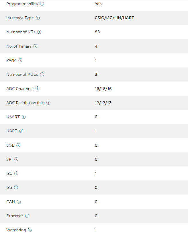Click the info icon beside No. of Timers
The image size is (188, 233).
tap(36, 46)
